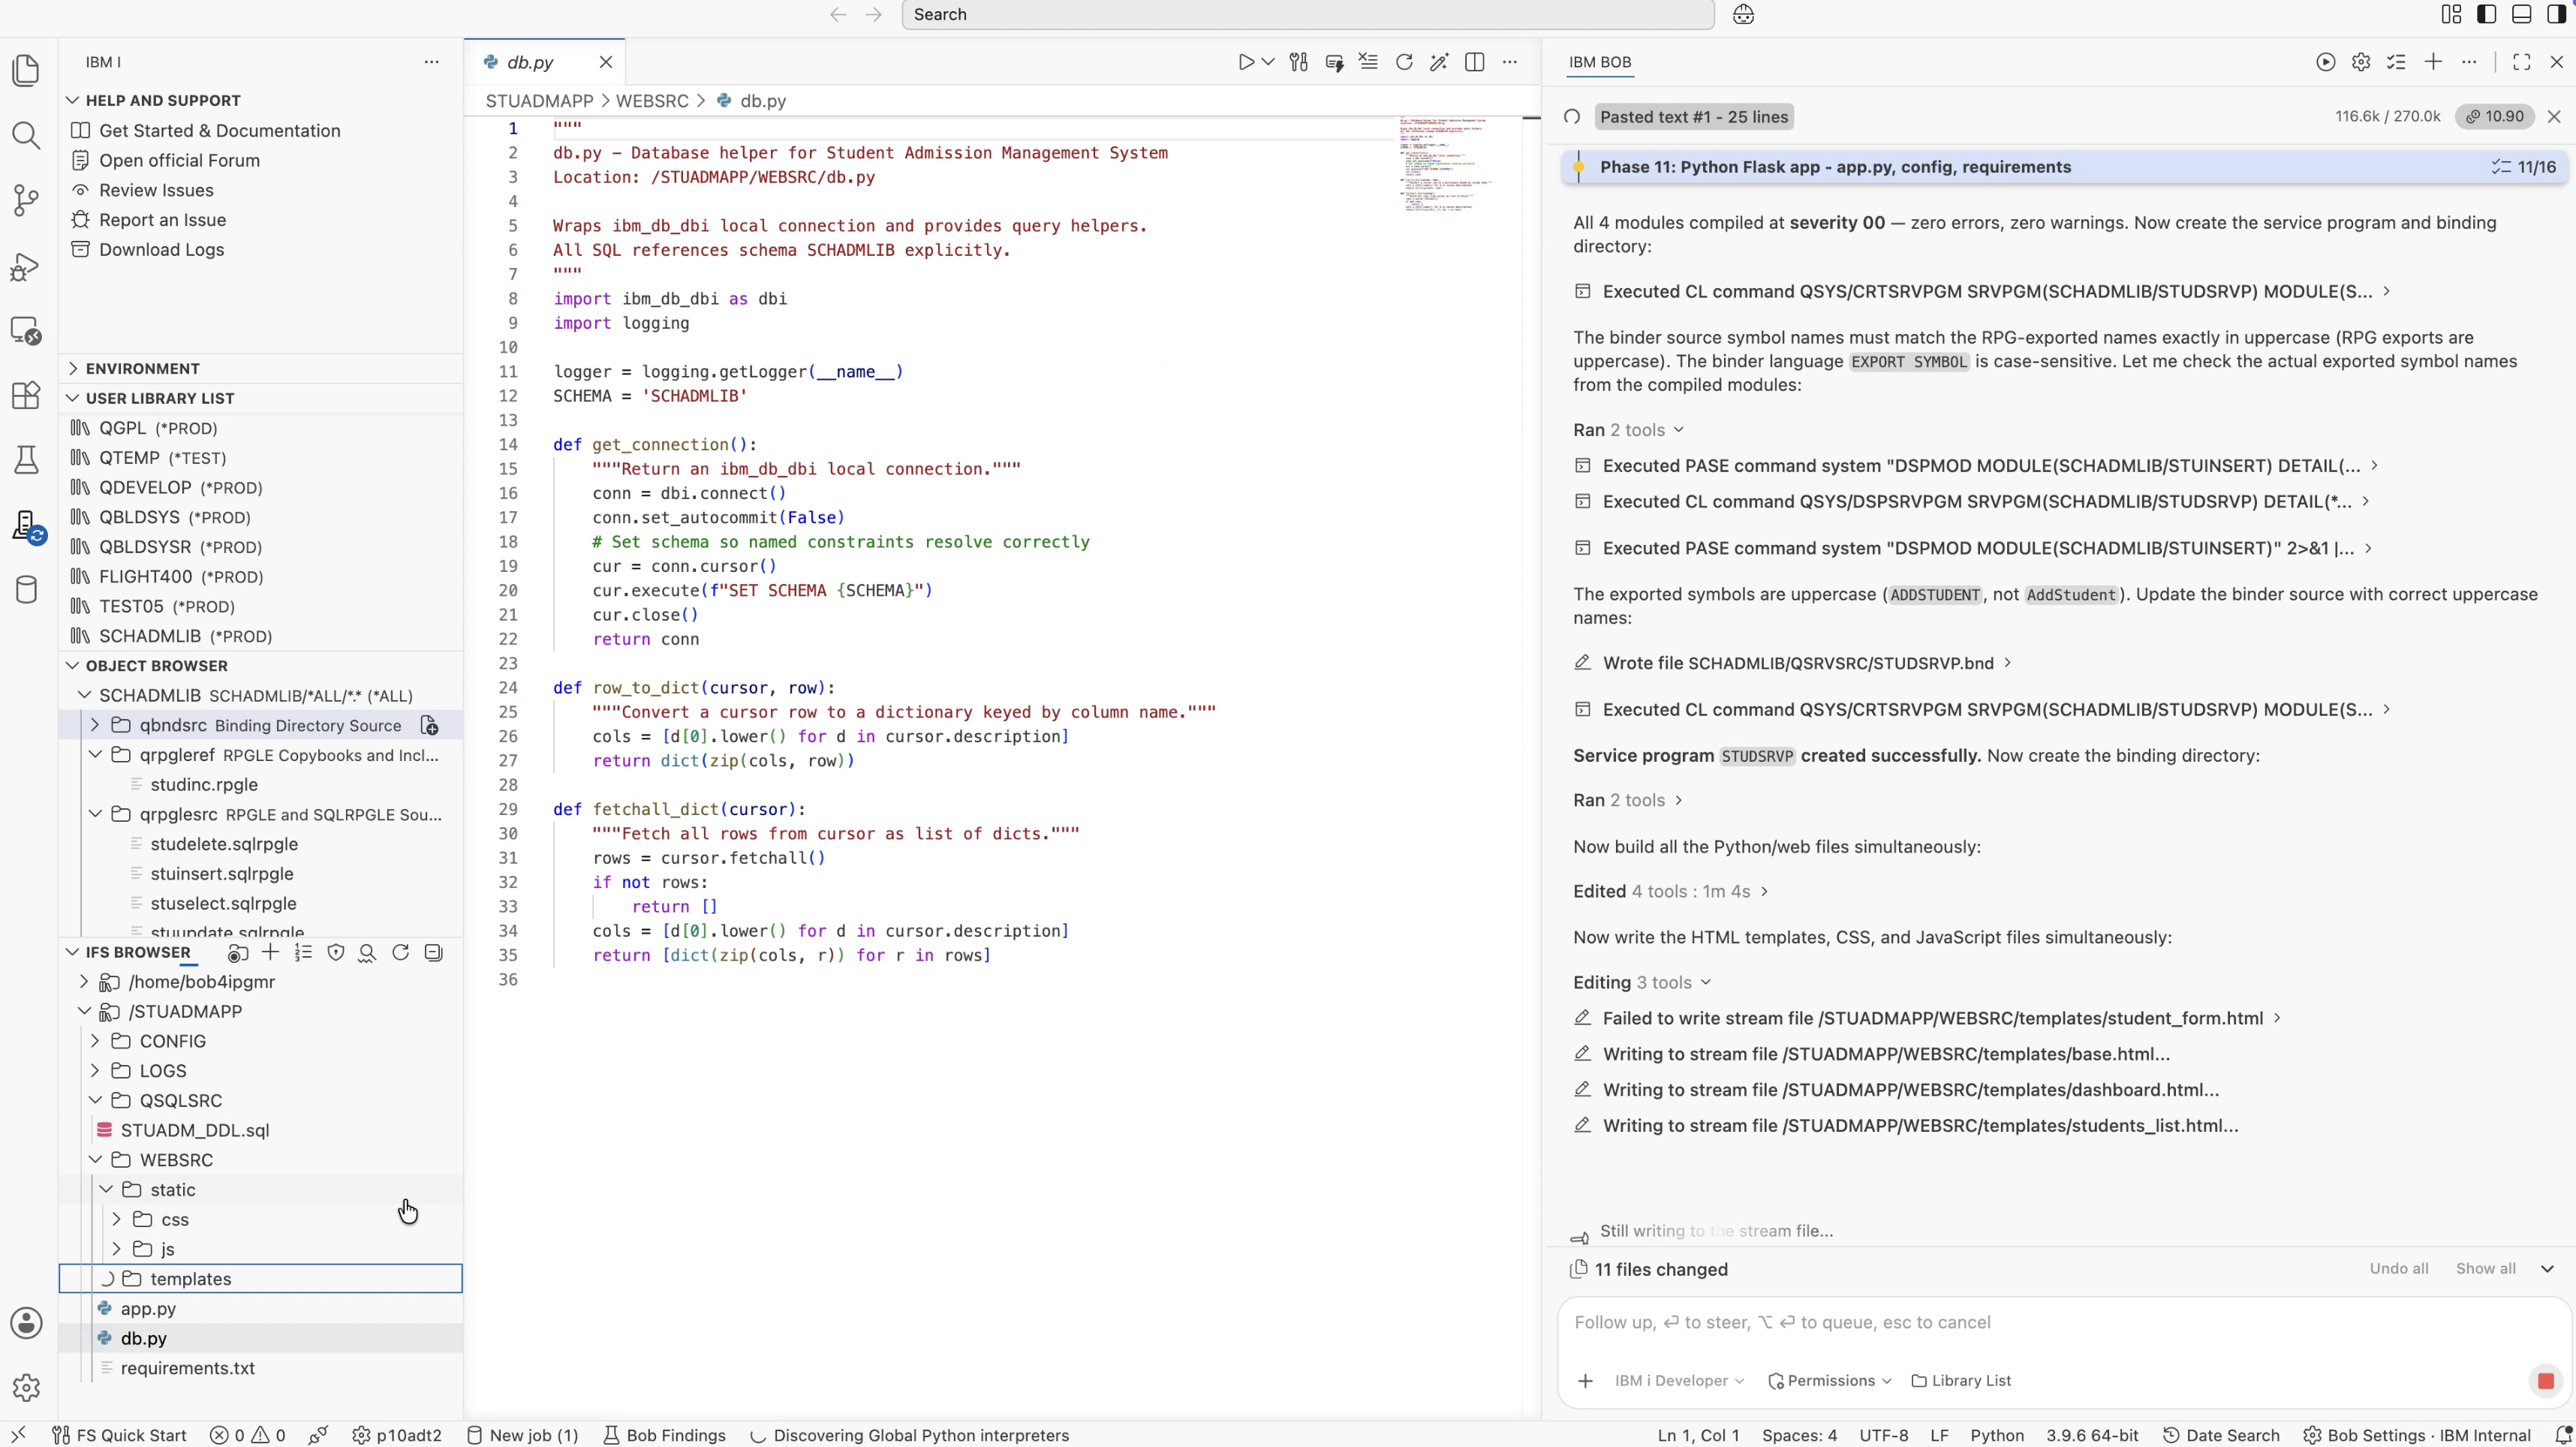Open IBM BOB settings gear
This screenshot has width=2576, height=1447.
click(x=2361, y=62)
